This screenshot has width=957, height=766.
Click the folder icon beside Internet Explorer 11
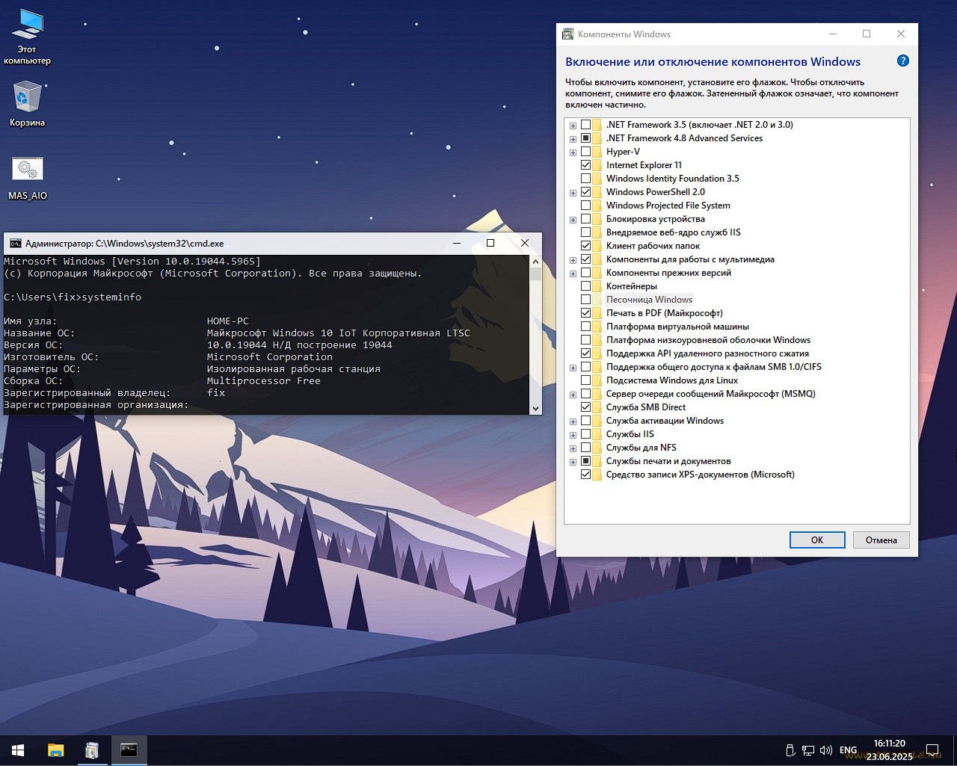click(x=597, y=165)
